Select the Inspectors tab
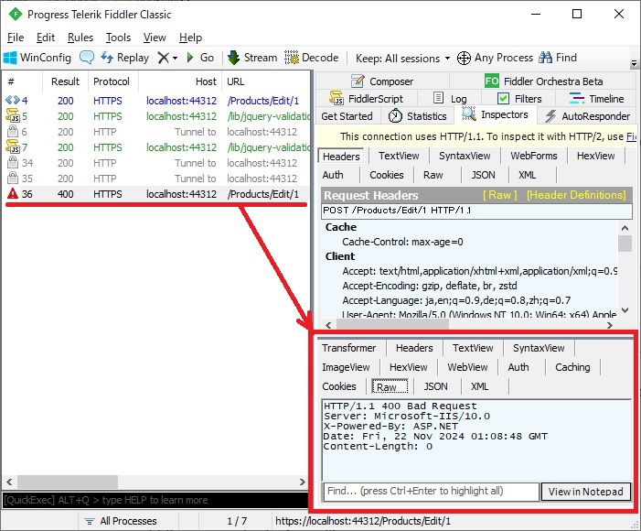Image resolution: width=641 pixels, height=531 pixels. (495, 114)
